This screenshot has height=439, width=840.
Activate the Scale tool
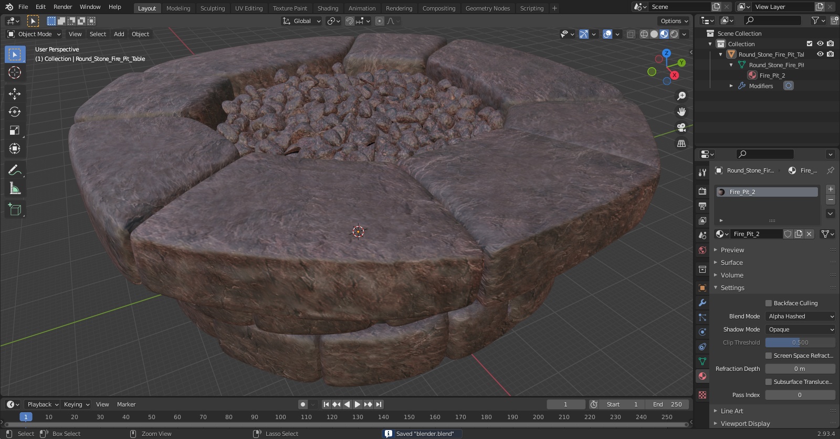coord(15,130)
